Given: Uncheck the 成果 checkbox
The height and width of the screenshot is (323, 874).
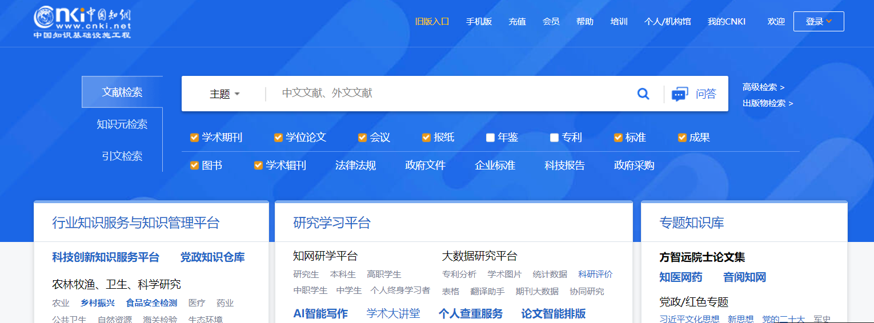Looking at the screenshot, I should click(682, 138).
